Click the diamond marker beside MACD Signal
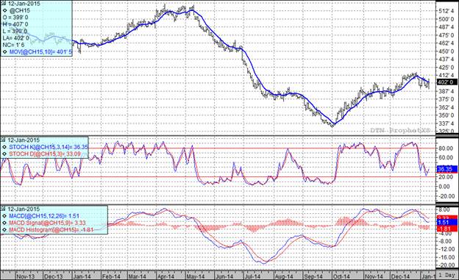 pyautogui.click(x=4, y=223)
